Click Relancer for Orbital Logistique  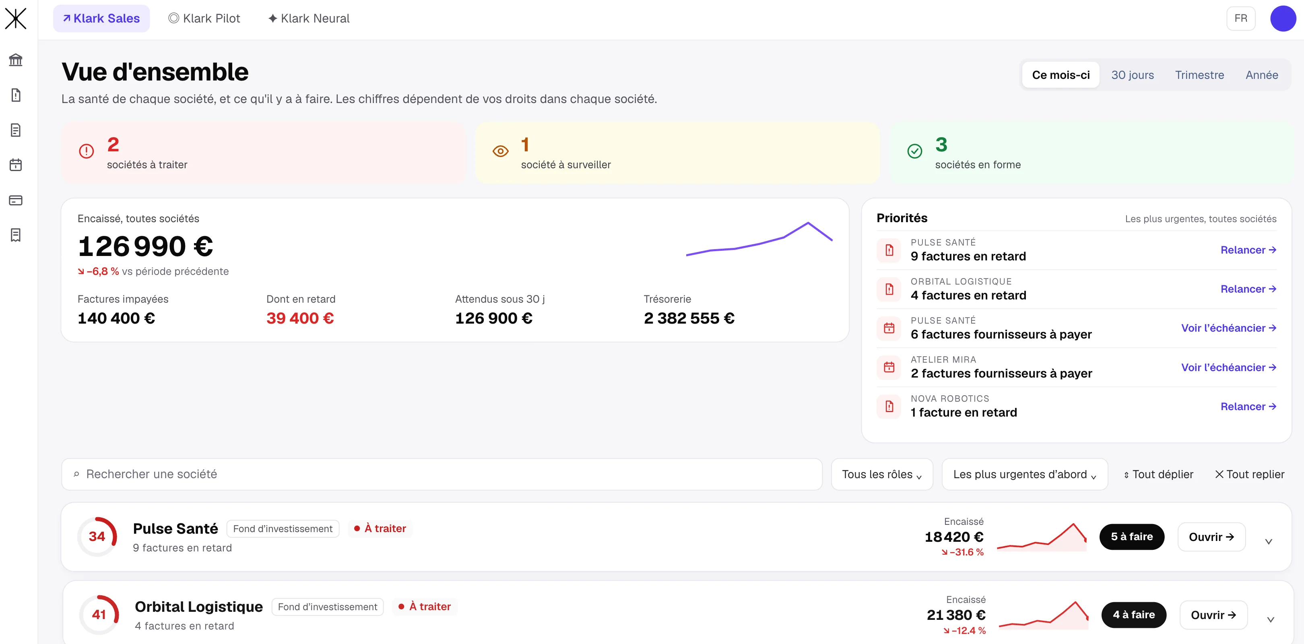[1248, 289]
